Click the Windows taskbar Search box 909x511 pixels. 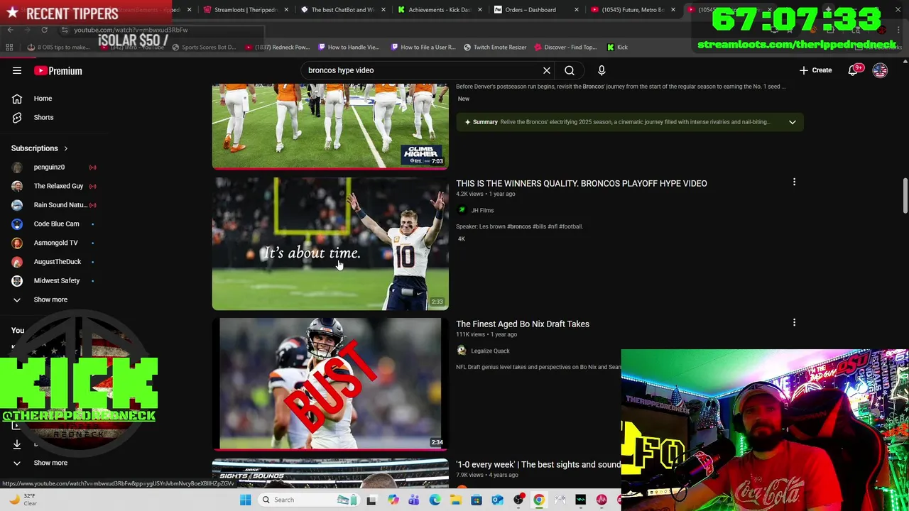(308, 500)
